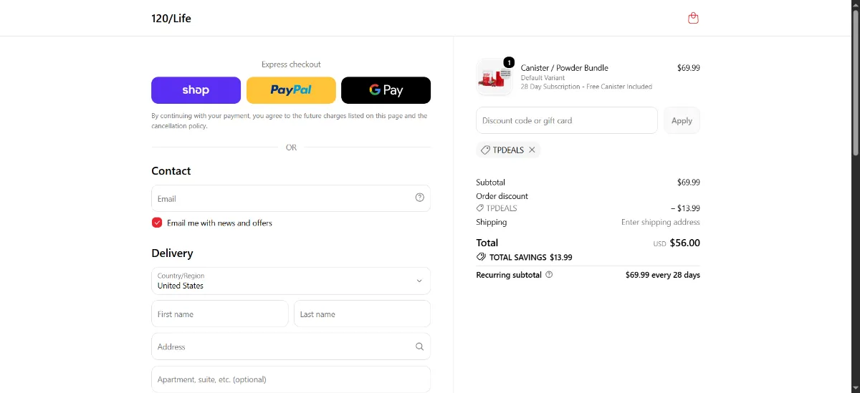This screenshot has height=393, width=860.
Task: Focus the Email input field
Action: (x=291, y=198)
